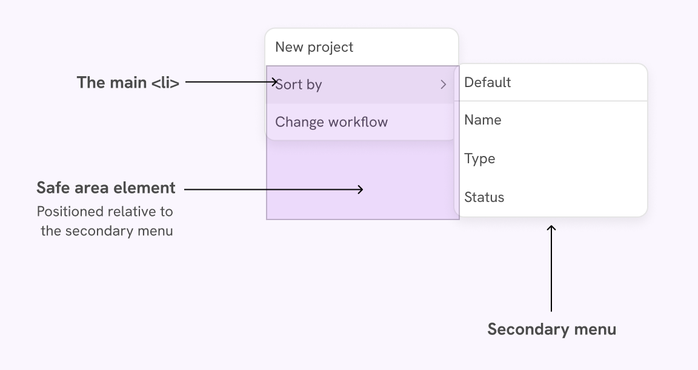Choose the Change workflow menu entry

(331, 122)
